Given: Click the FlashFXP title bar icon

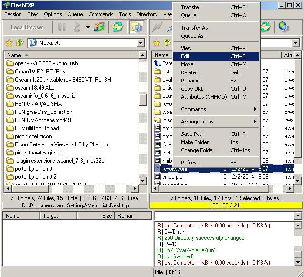Looking at the screenshot, I should 7,5.
